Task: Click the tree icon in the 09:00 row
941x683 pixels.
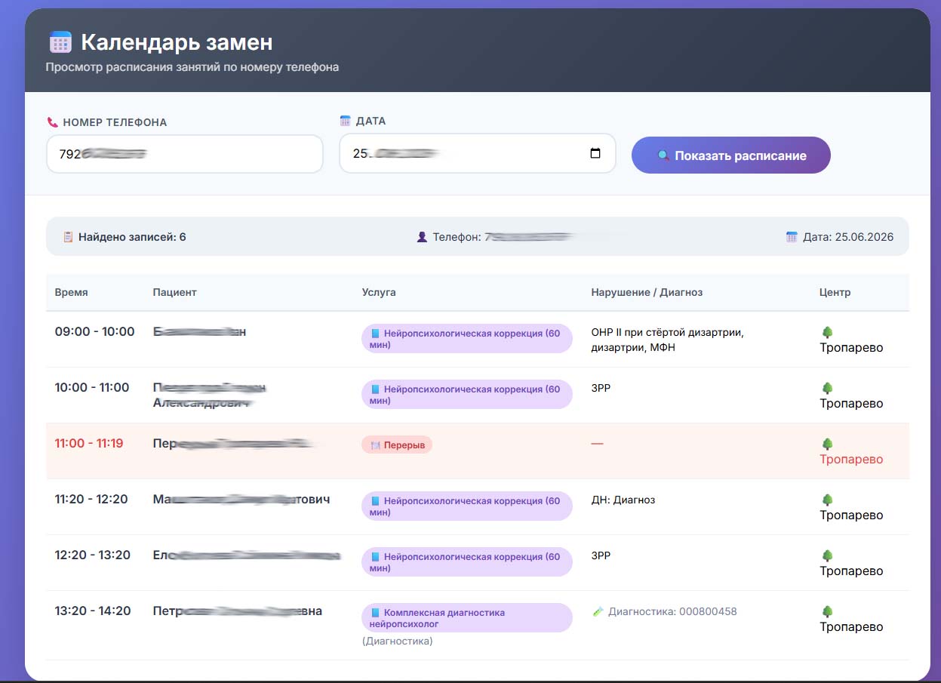Action: coord(827,333)
